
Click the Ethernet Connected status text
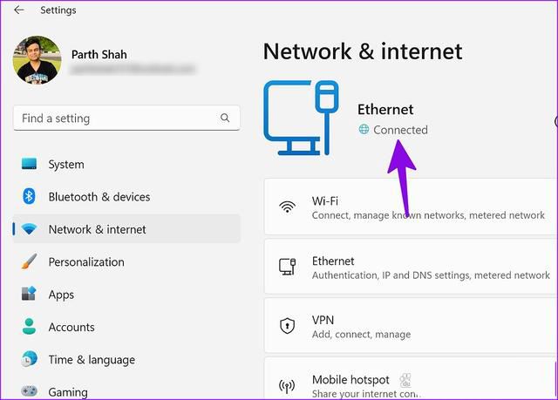[x=400, y=130]
